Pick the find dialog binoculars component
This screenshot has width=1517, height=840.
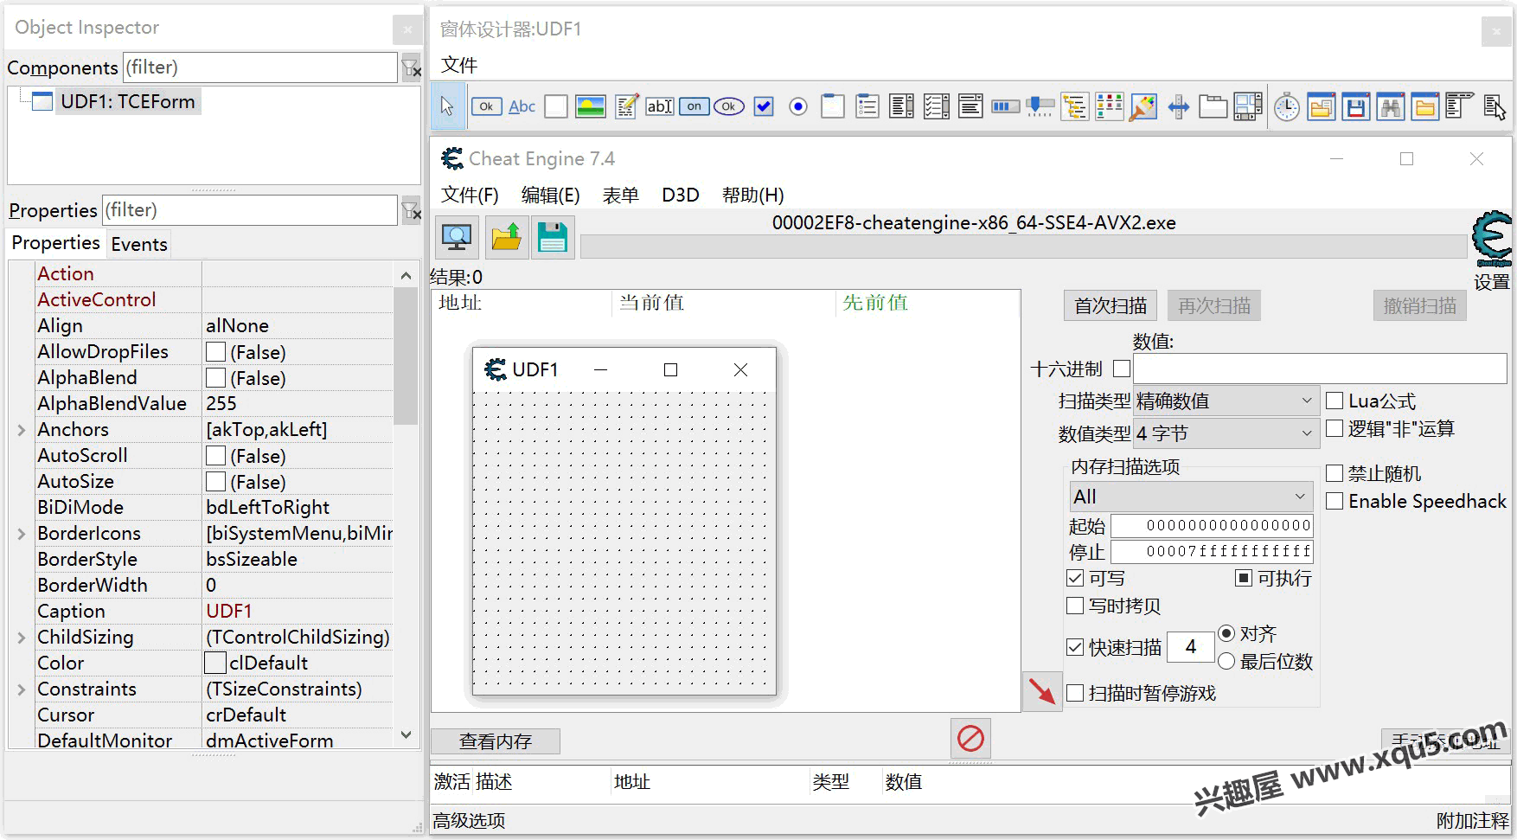(1391, 106)
